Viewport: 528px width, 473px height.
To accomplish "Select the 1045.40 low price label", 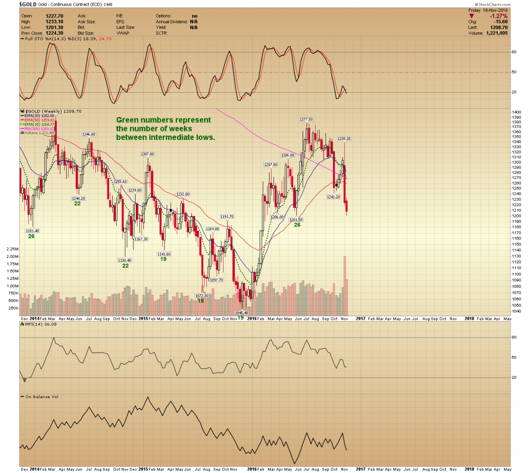I will pyautogui.click(x=242, y=313).
